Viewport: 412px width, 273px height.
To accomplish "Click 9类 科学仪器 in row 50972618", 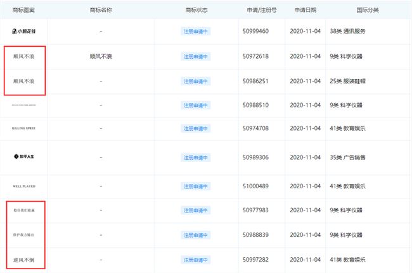I will [346, 56].
